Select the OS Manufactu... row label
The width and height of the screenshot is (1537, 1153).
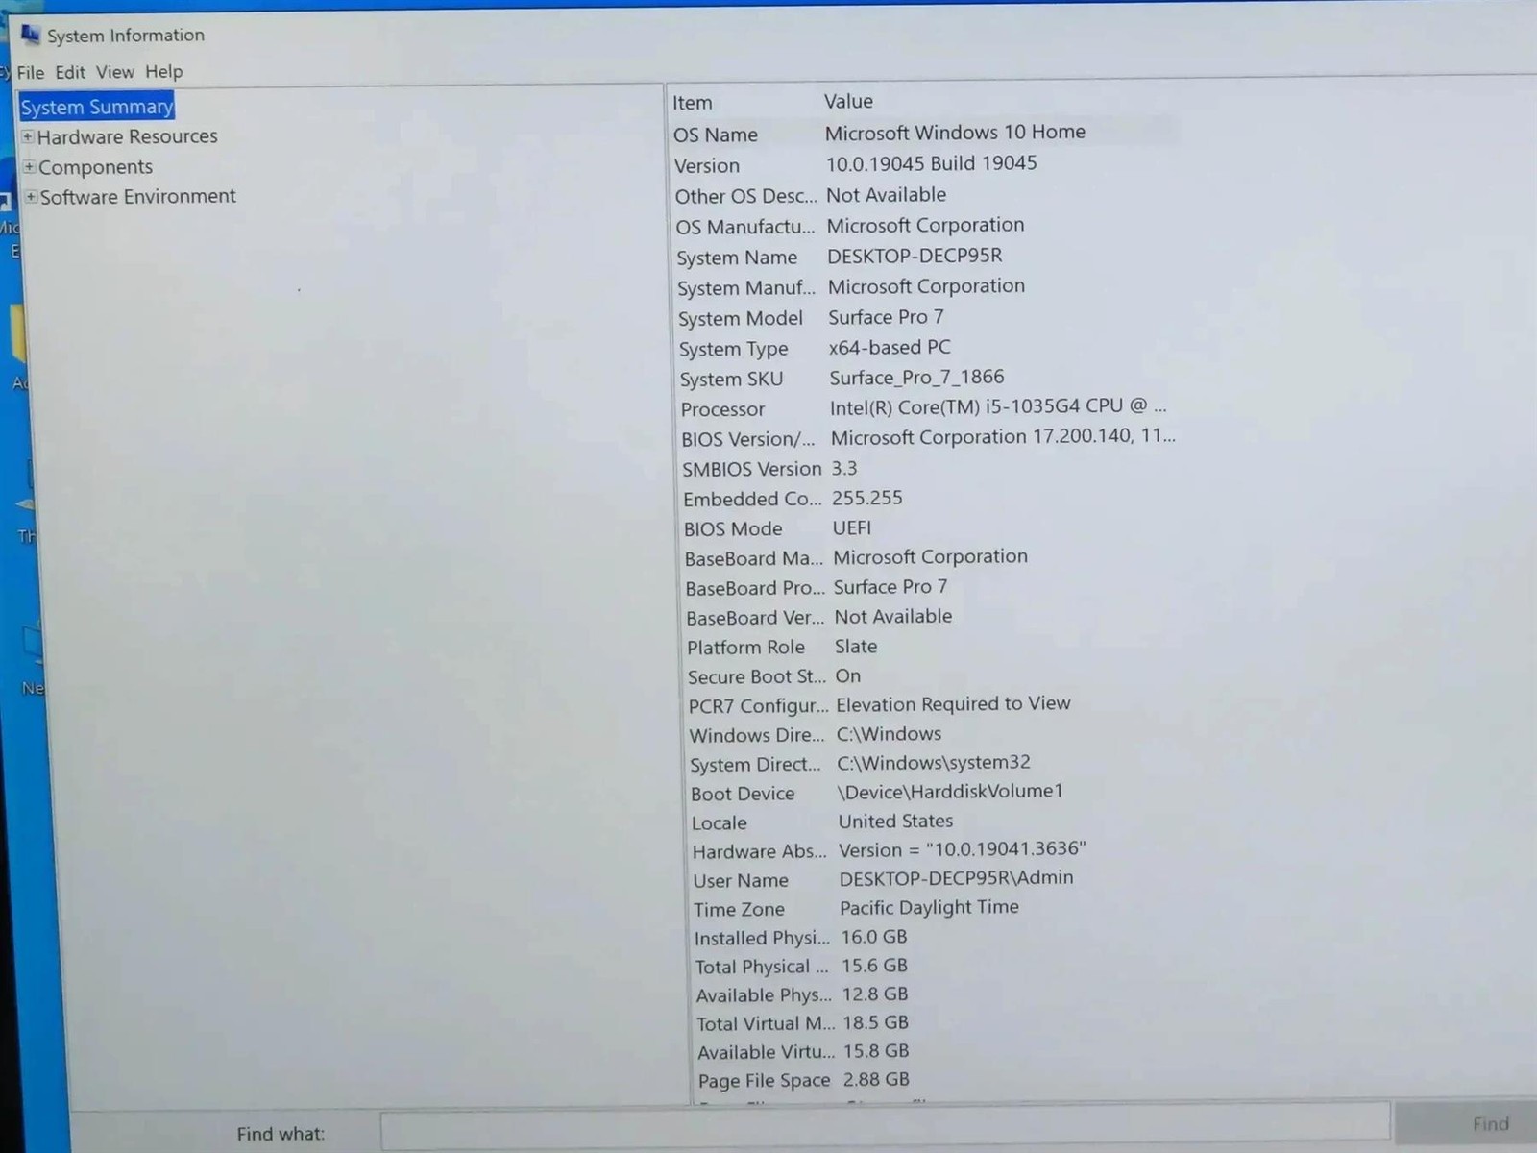(x=744, y=227)
